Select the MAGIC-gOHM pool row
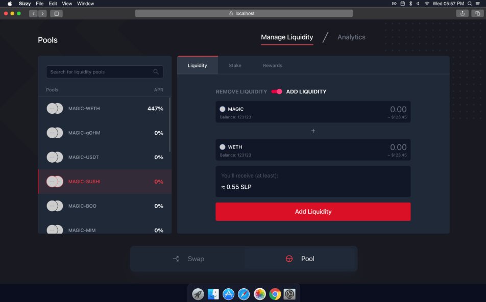 tap(105, 133)
